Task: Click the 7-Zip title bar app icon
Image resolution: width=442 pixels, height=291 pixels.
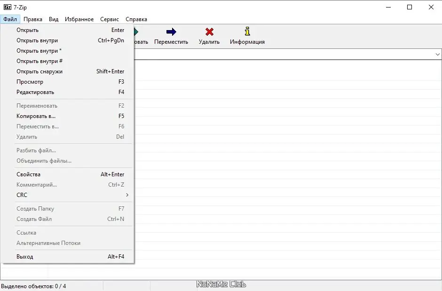Action: tap(8, 7)
